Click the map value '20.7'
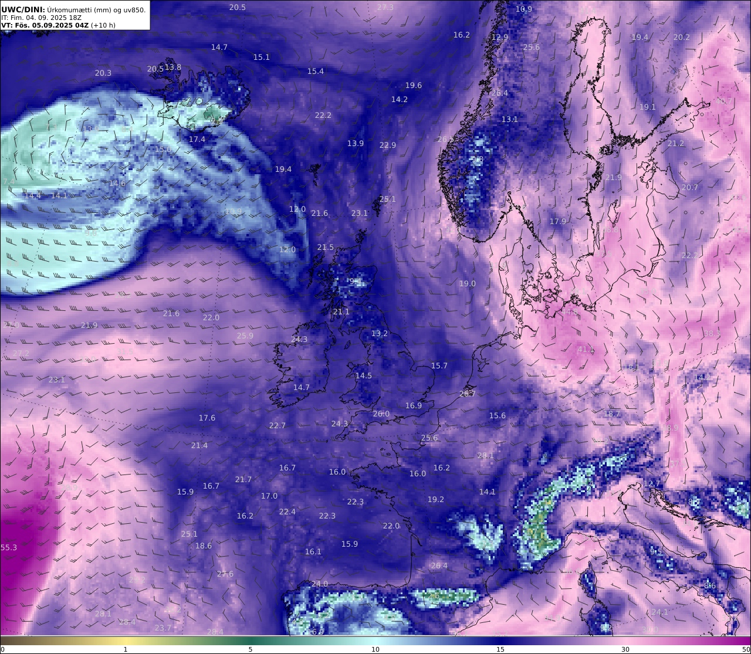Screen dimensions: 751x654 pyautogui.click(x=690, y=188)
